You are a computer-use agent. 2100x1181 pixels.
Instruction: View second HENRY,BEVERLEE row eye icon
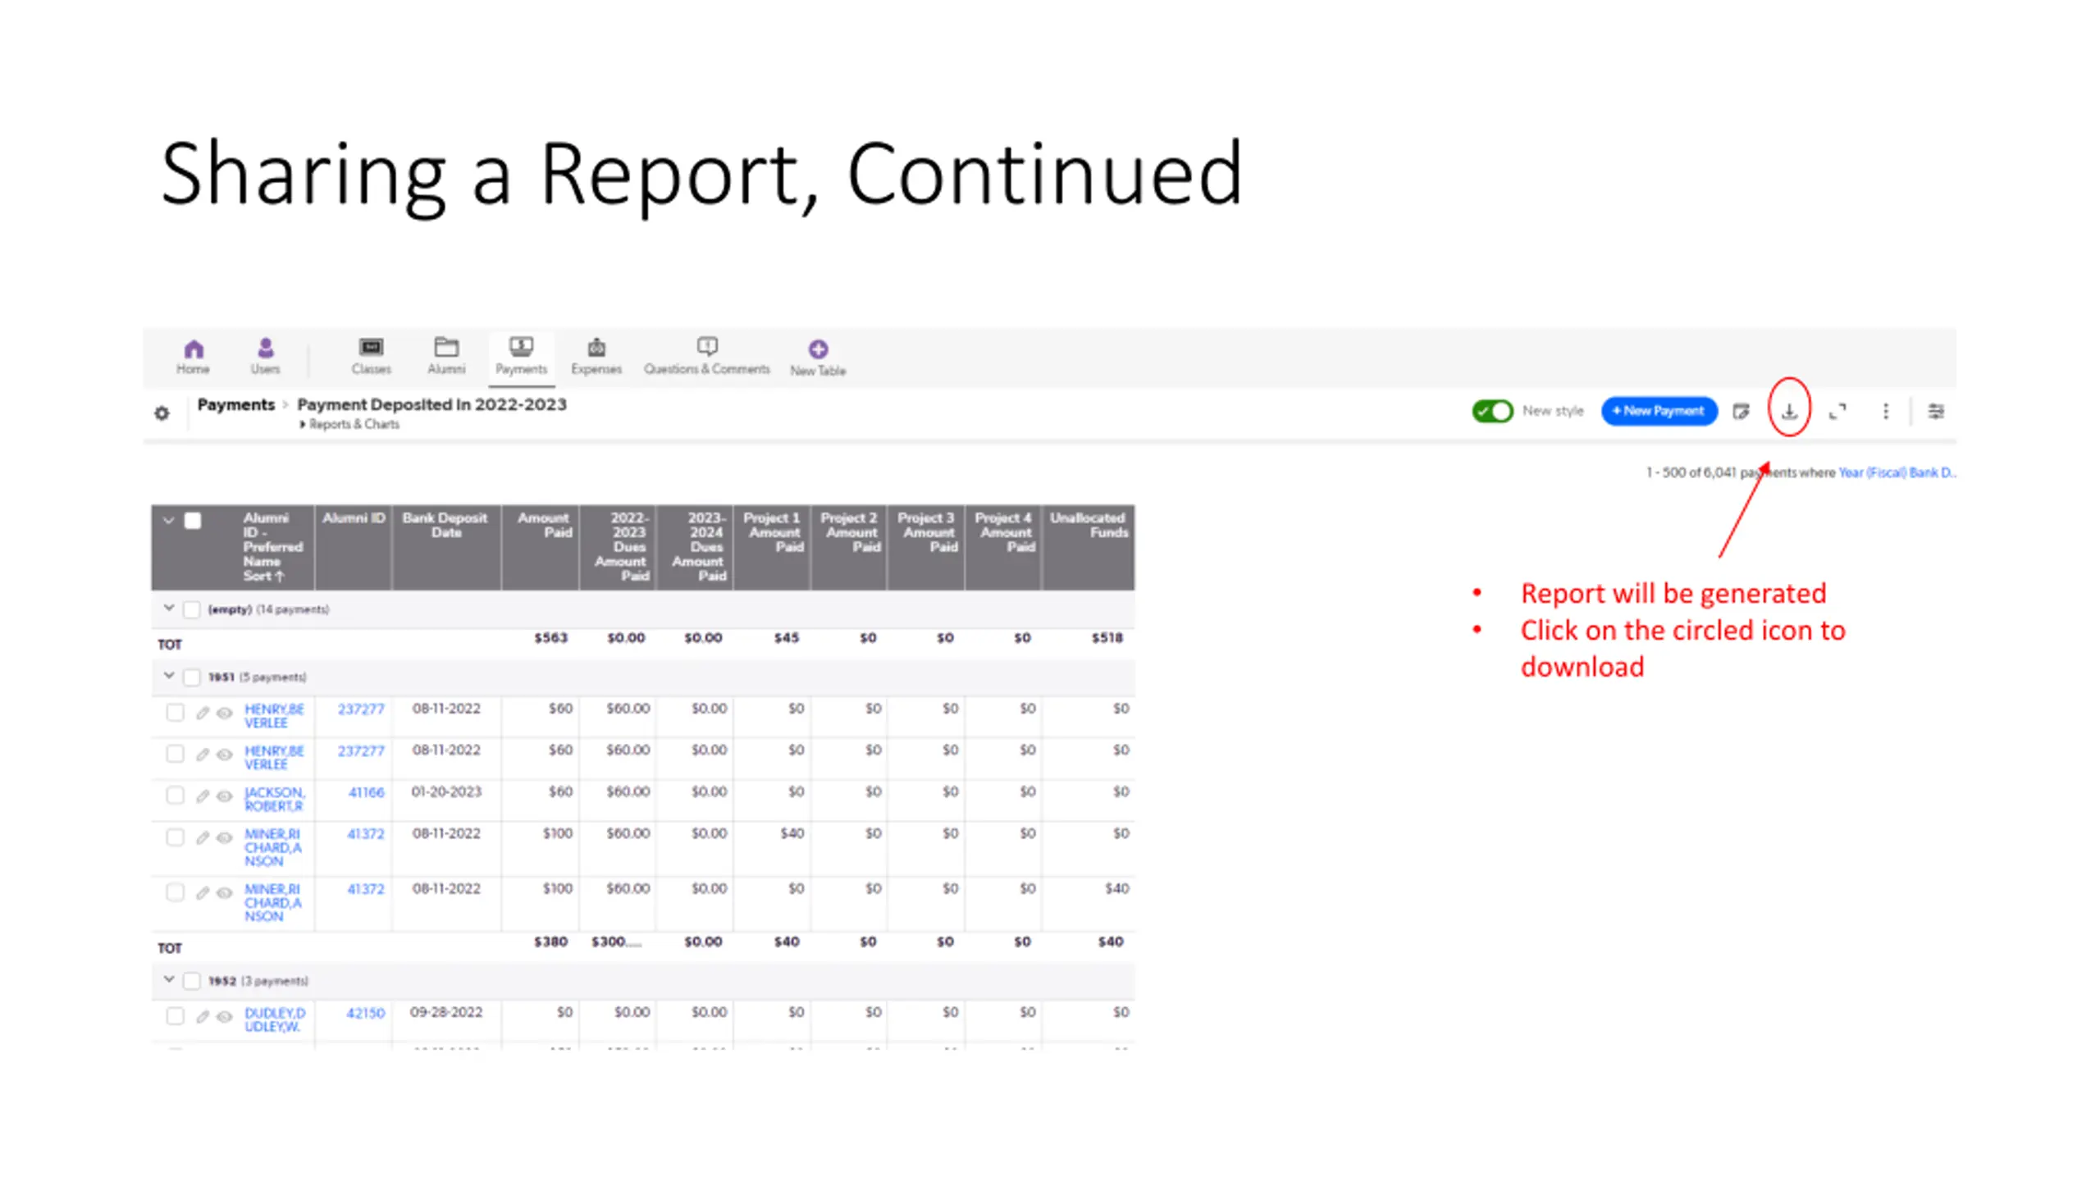(x=224, y=755)
